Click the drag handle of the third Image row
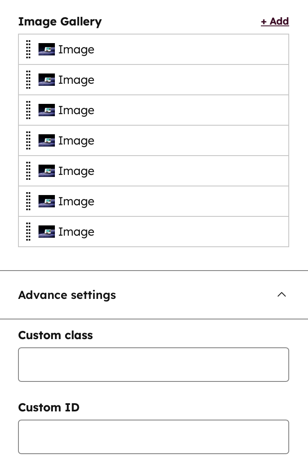This screenshot has width=308, height=473. pyautogui.click(x=28, y=110)
